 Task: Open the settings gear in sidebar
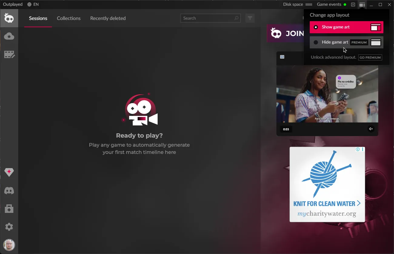[x=9, y=227]
